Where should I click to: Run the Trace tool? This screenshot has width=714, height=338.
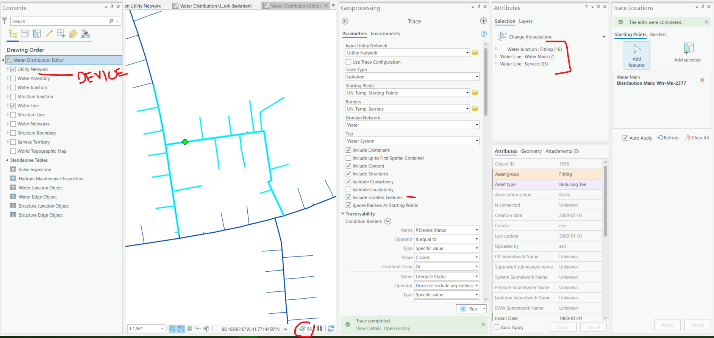tap(469, 309)
